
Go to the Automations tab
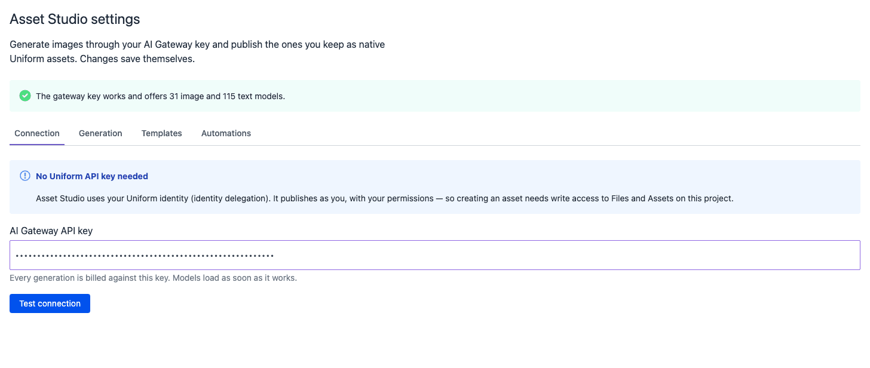click(x=226, y=133)
